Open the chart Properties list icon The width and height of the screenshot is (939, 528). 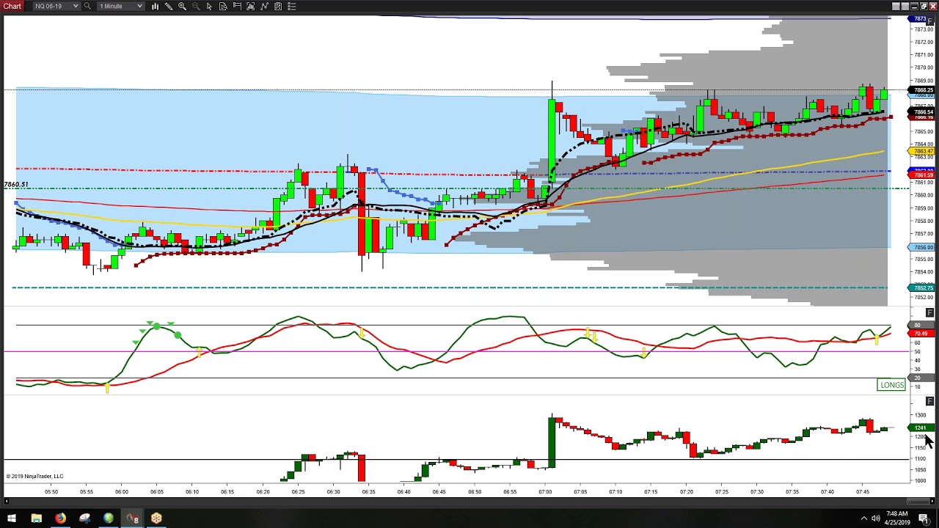point(292,6)
